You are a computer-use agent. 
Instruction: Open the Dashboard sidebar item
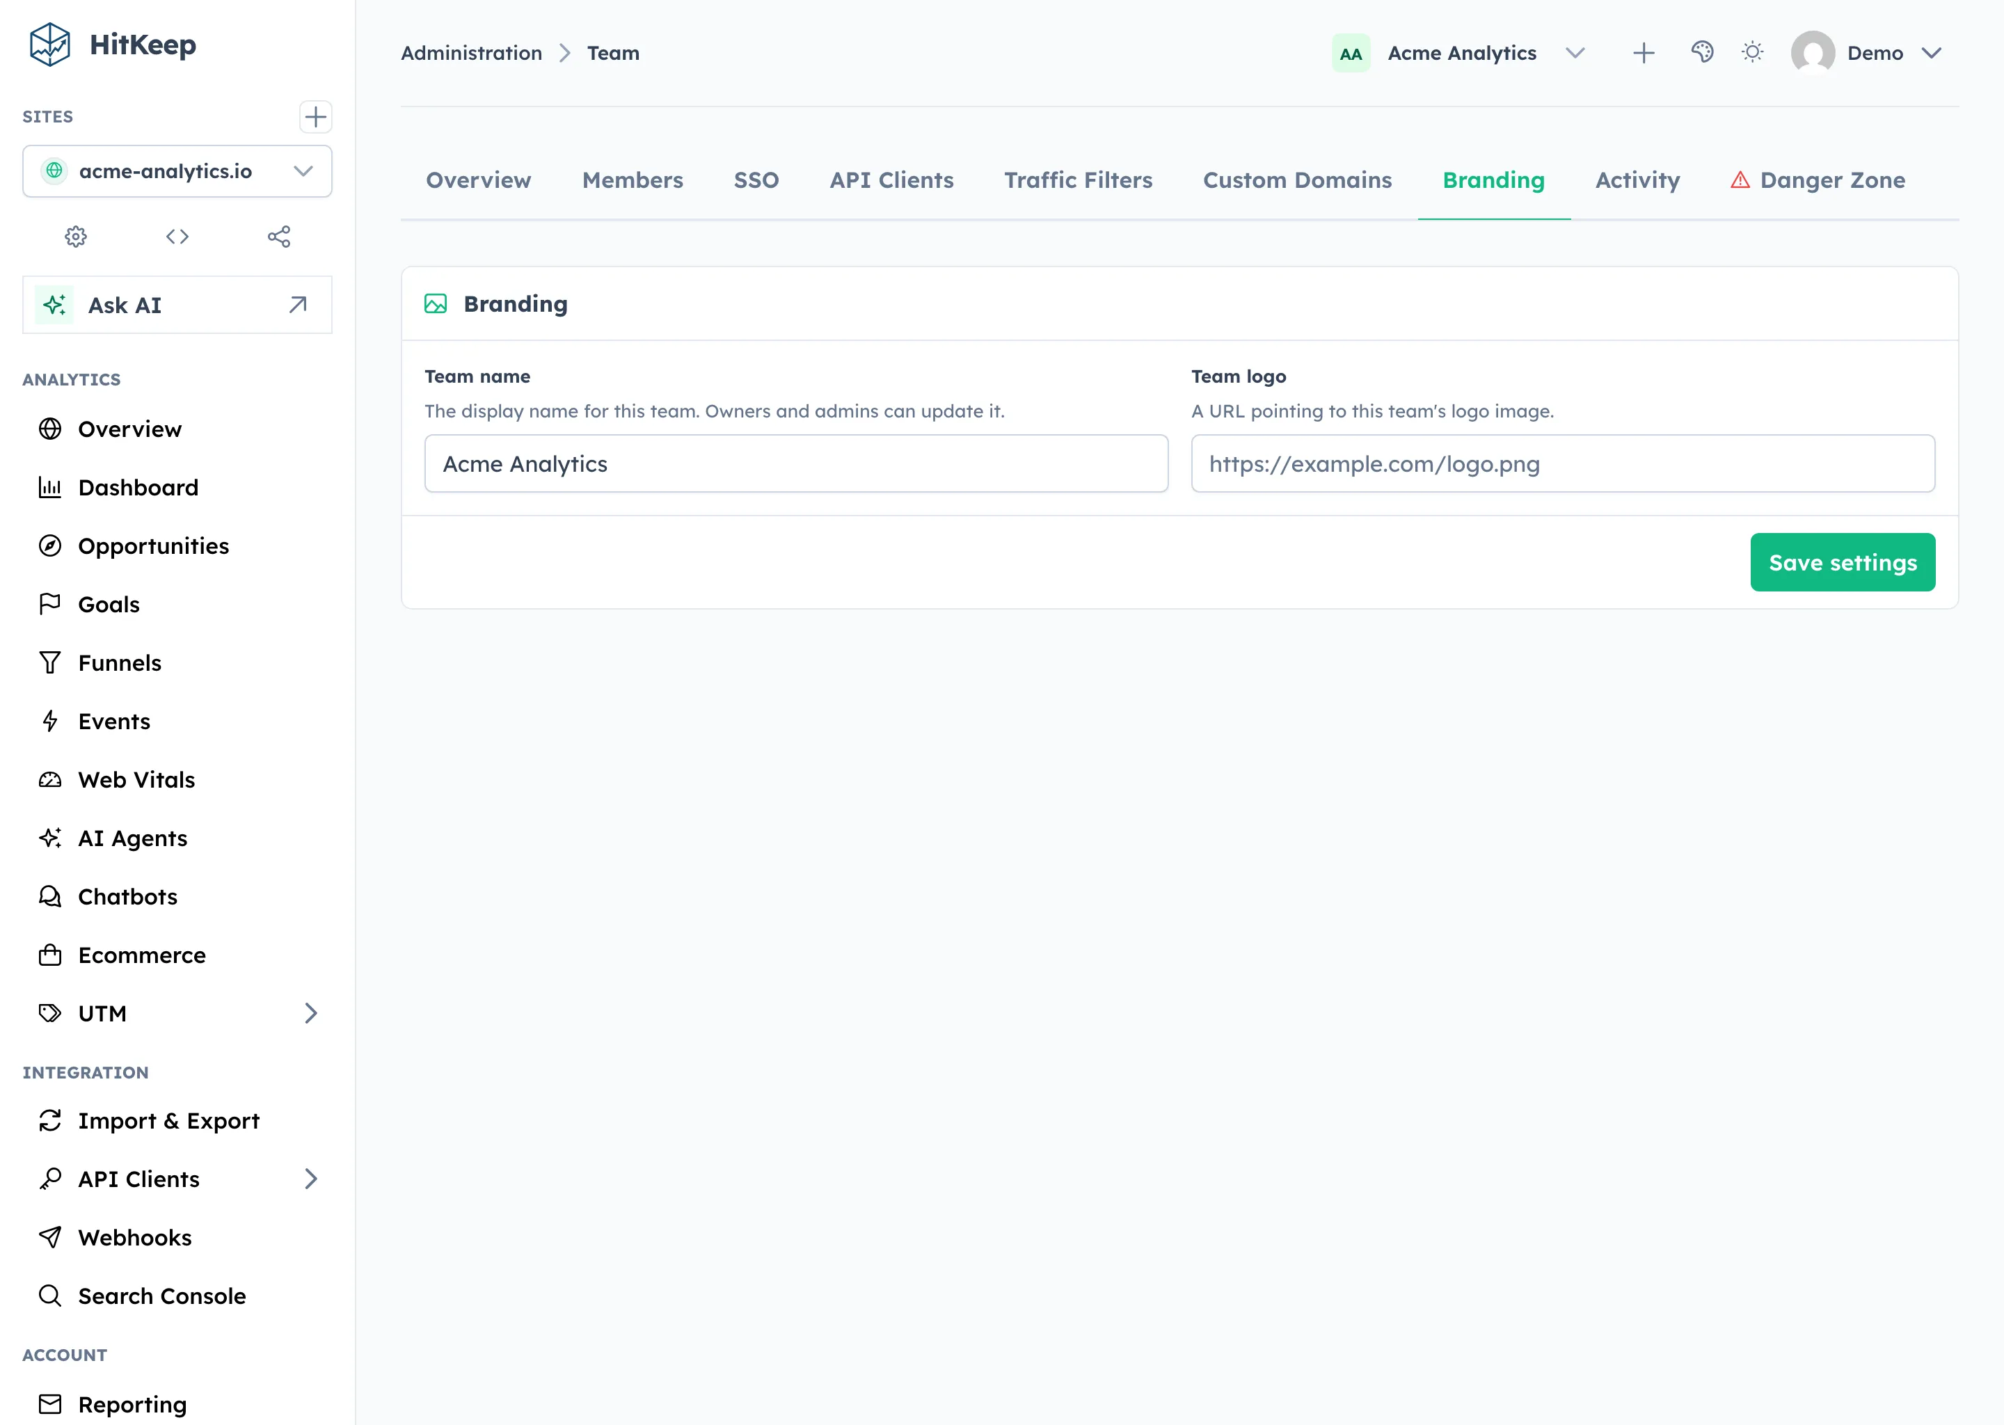(177, 487)
